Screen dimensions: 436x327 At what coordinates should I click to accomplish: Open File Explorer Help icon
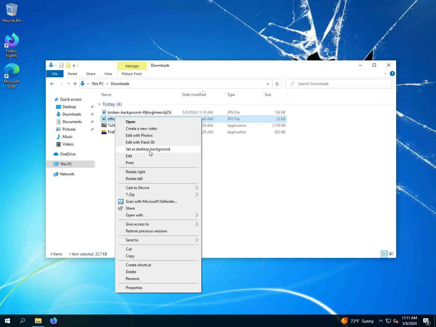[392, 74]
